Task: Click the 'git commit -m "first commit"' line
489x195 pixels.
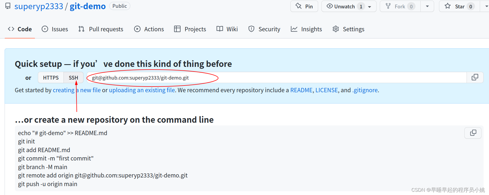Action: point(56,159)
